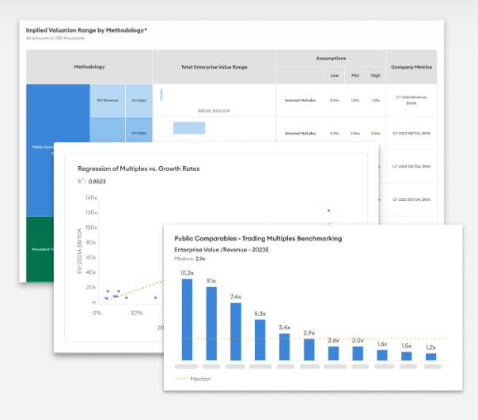Viewport: 478px width, 420px height.
Task: Click the 0% x-axis label
Action: pyautogui.click(x=97, y=312)
